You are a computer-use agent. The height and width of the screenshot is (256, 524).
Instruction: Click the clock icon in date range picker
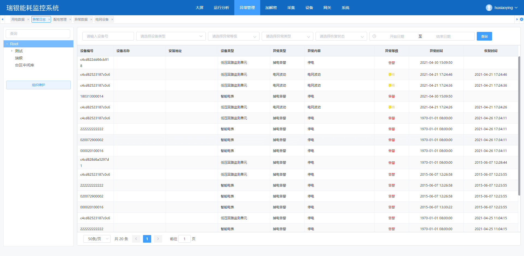coord(374,36)
